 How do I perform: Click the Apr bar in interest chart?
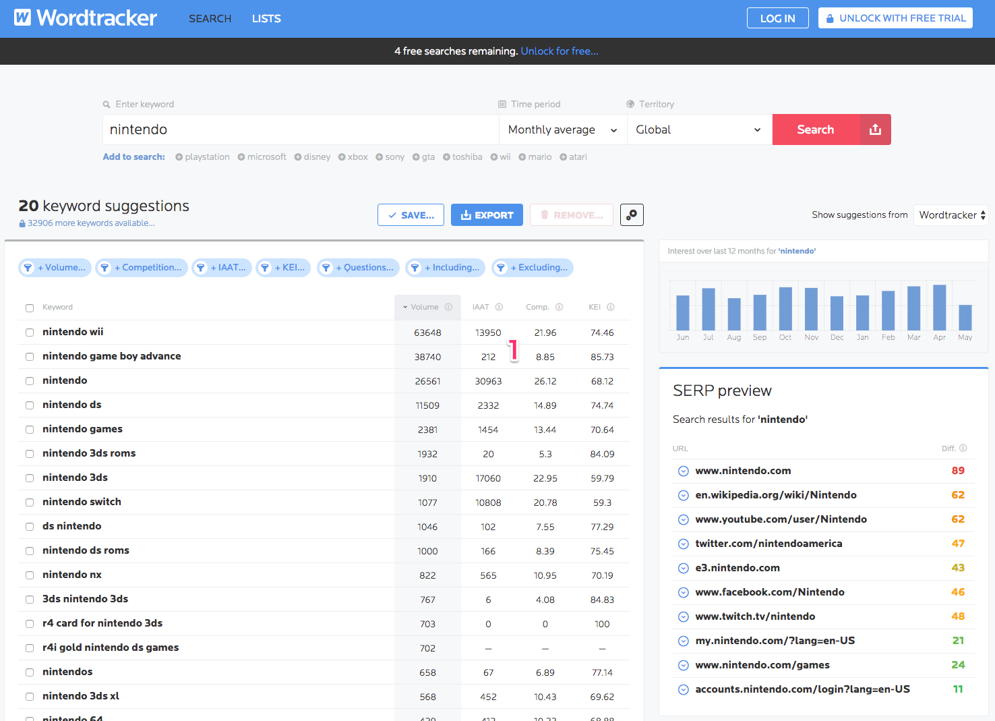(x=939, y=308)
